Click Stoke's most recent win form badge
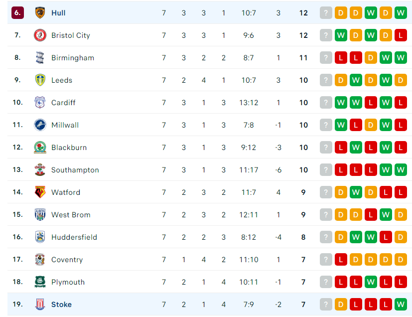 (401, 305)
